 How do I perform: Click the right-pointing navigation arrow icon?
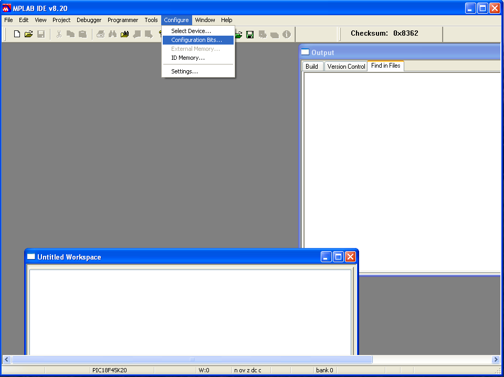149,34
